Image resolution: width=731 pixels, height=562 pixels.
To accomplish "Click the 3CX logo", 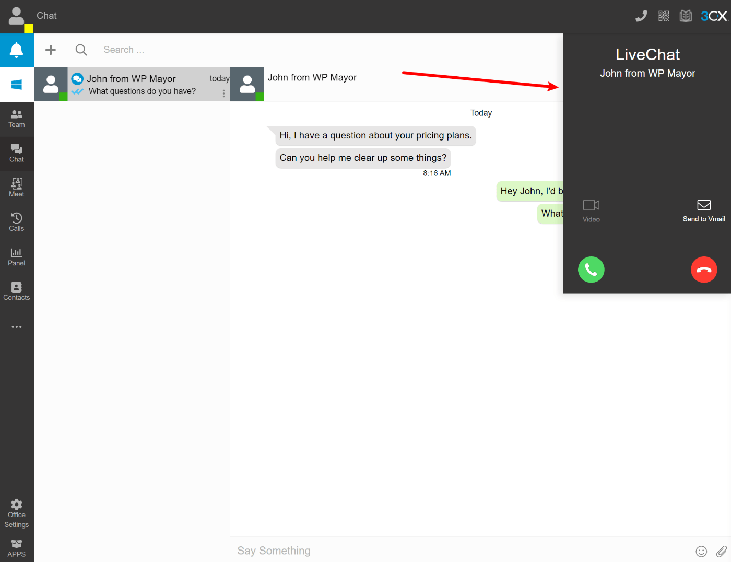I will pyautogui.click(x=714, y=16).
